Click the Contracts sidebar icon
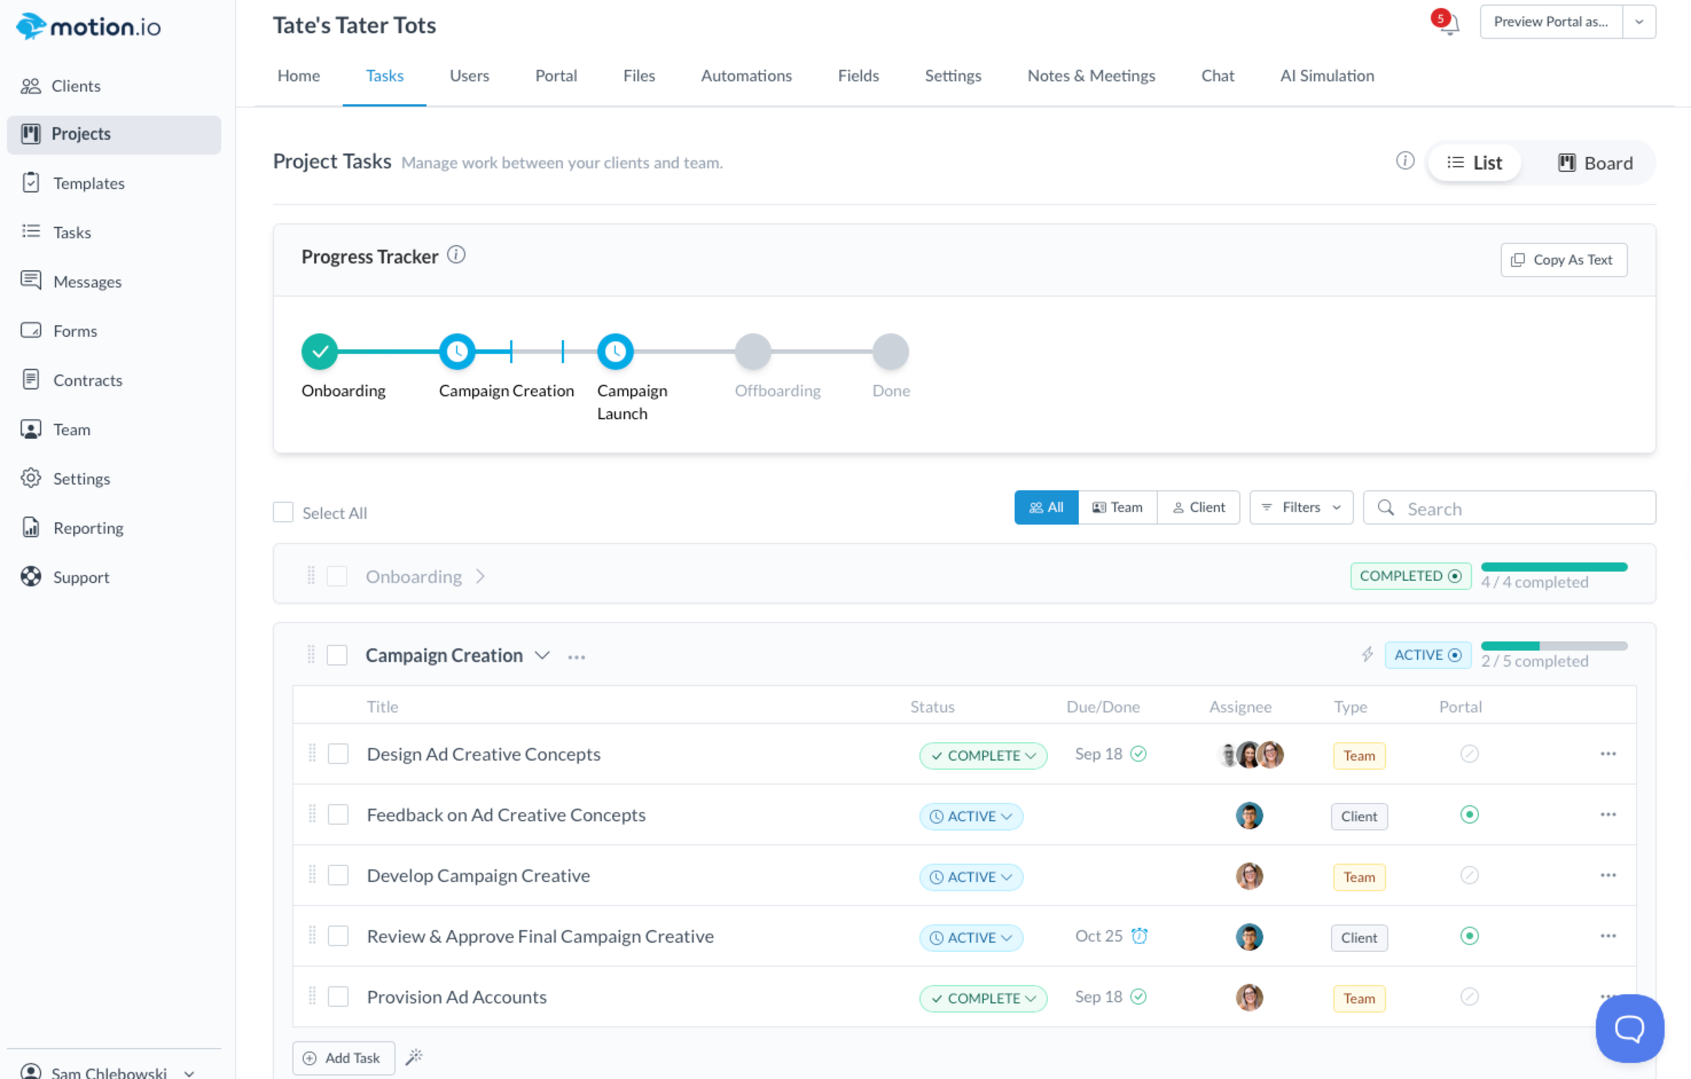1691x1079 pixels. point(31,380)
